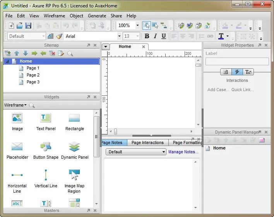Click the canvas horizontal scrollbar thumb
The width and height of the screenshot is (274, 217).
click(x=115, y=131)
